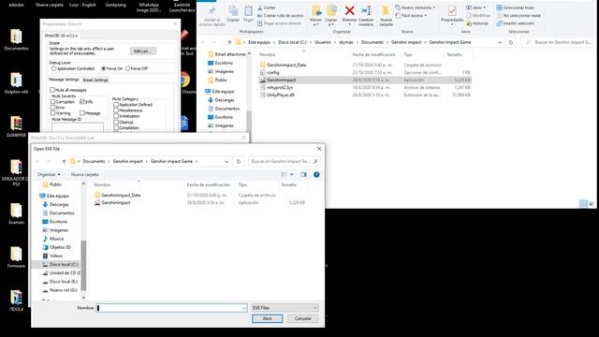The height and width of the screenshot is (337, 599).
Task: Click the Nombre filename input field
Action: pyautogui.click(x=171, y=308)
